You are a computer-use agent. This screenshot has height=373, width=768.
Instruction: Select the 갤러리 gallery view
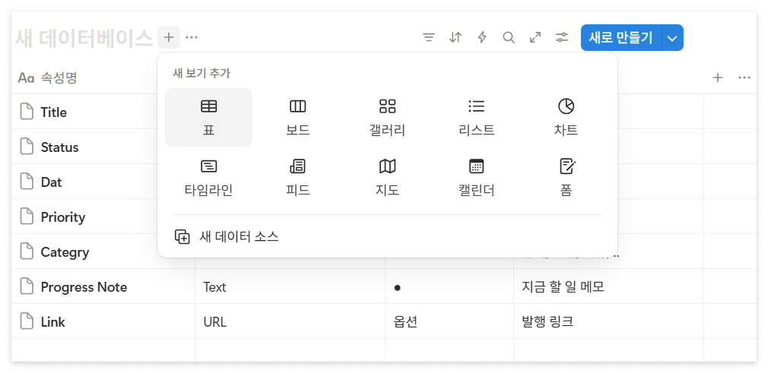(388, 117)
